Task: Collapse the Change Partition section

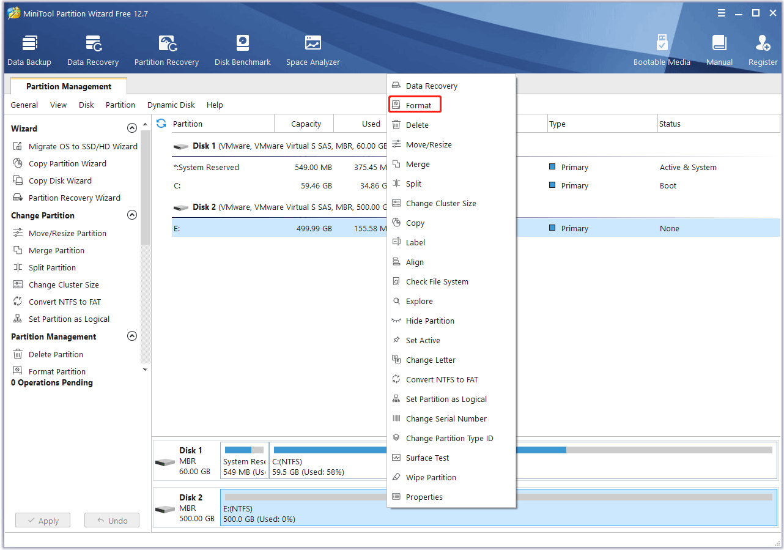Action: 131,215
